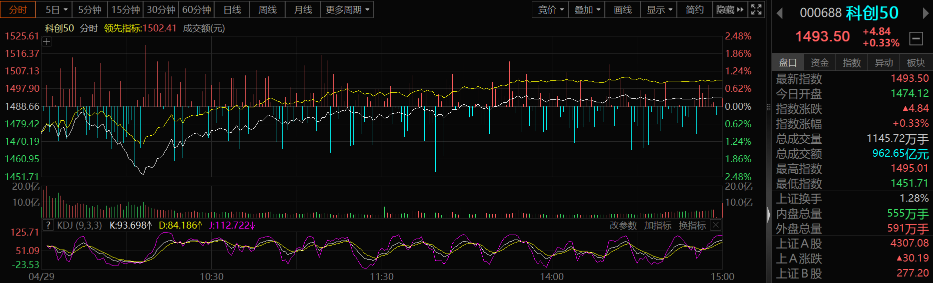Toggle 简约 simple display mode
This screenshot has width=933, height=283.
(694, 9)
